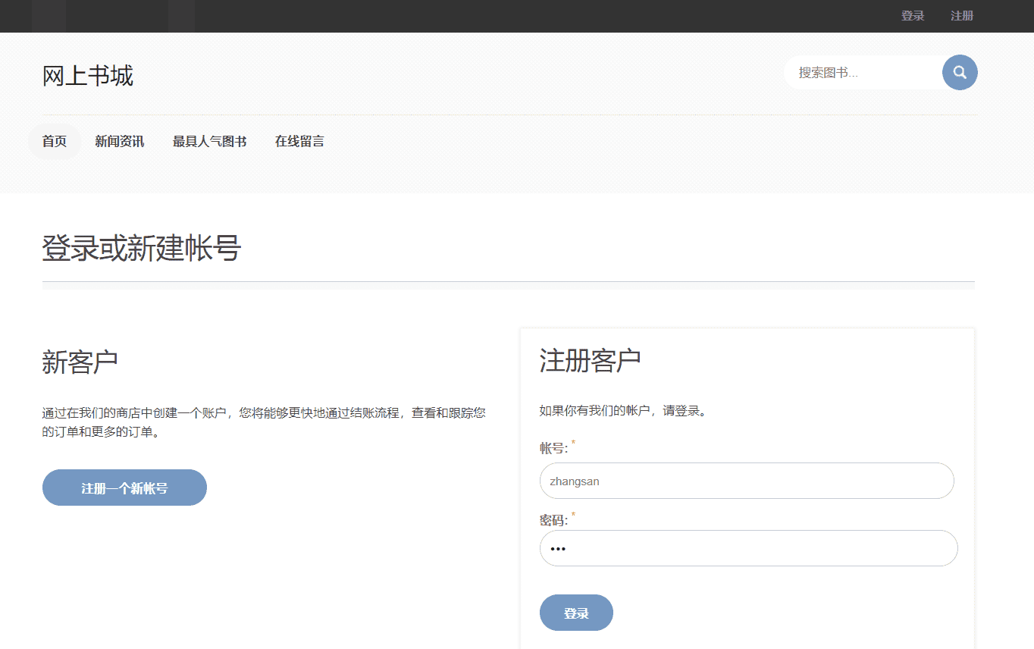Viewport: 1034px width, 649px height.
Task: Open the 在线留言 menu item
Action: (x=299, y=141)
